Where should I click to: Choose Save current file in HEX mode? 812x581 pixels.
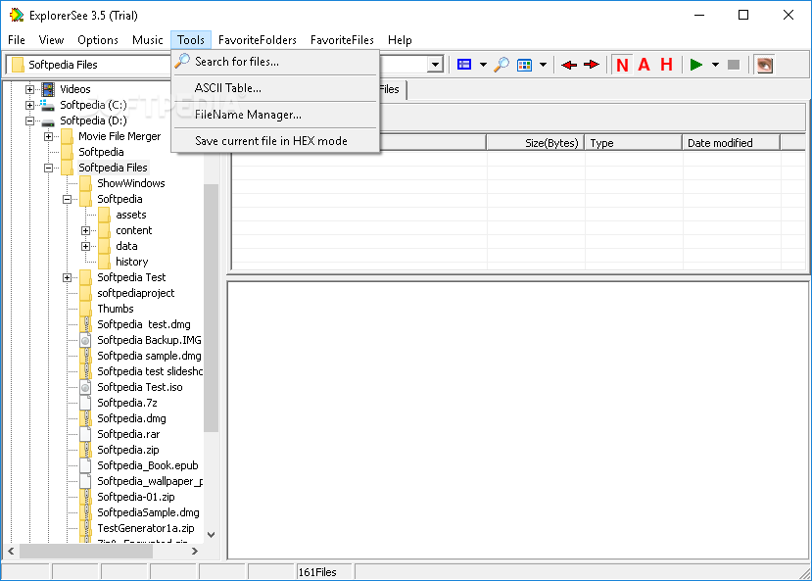coord(275,141)
